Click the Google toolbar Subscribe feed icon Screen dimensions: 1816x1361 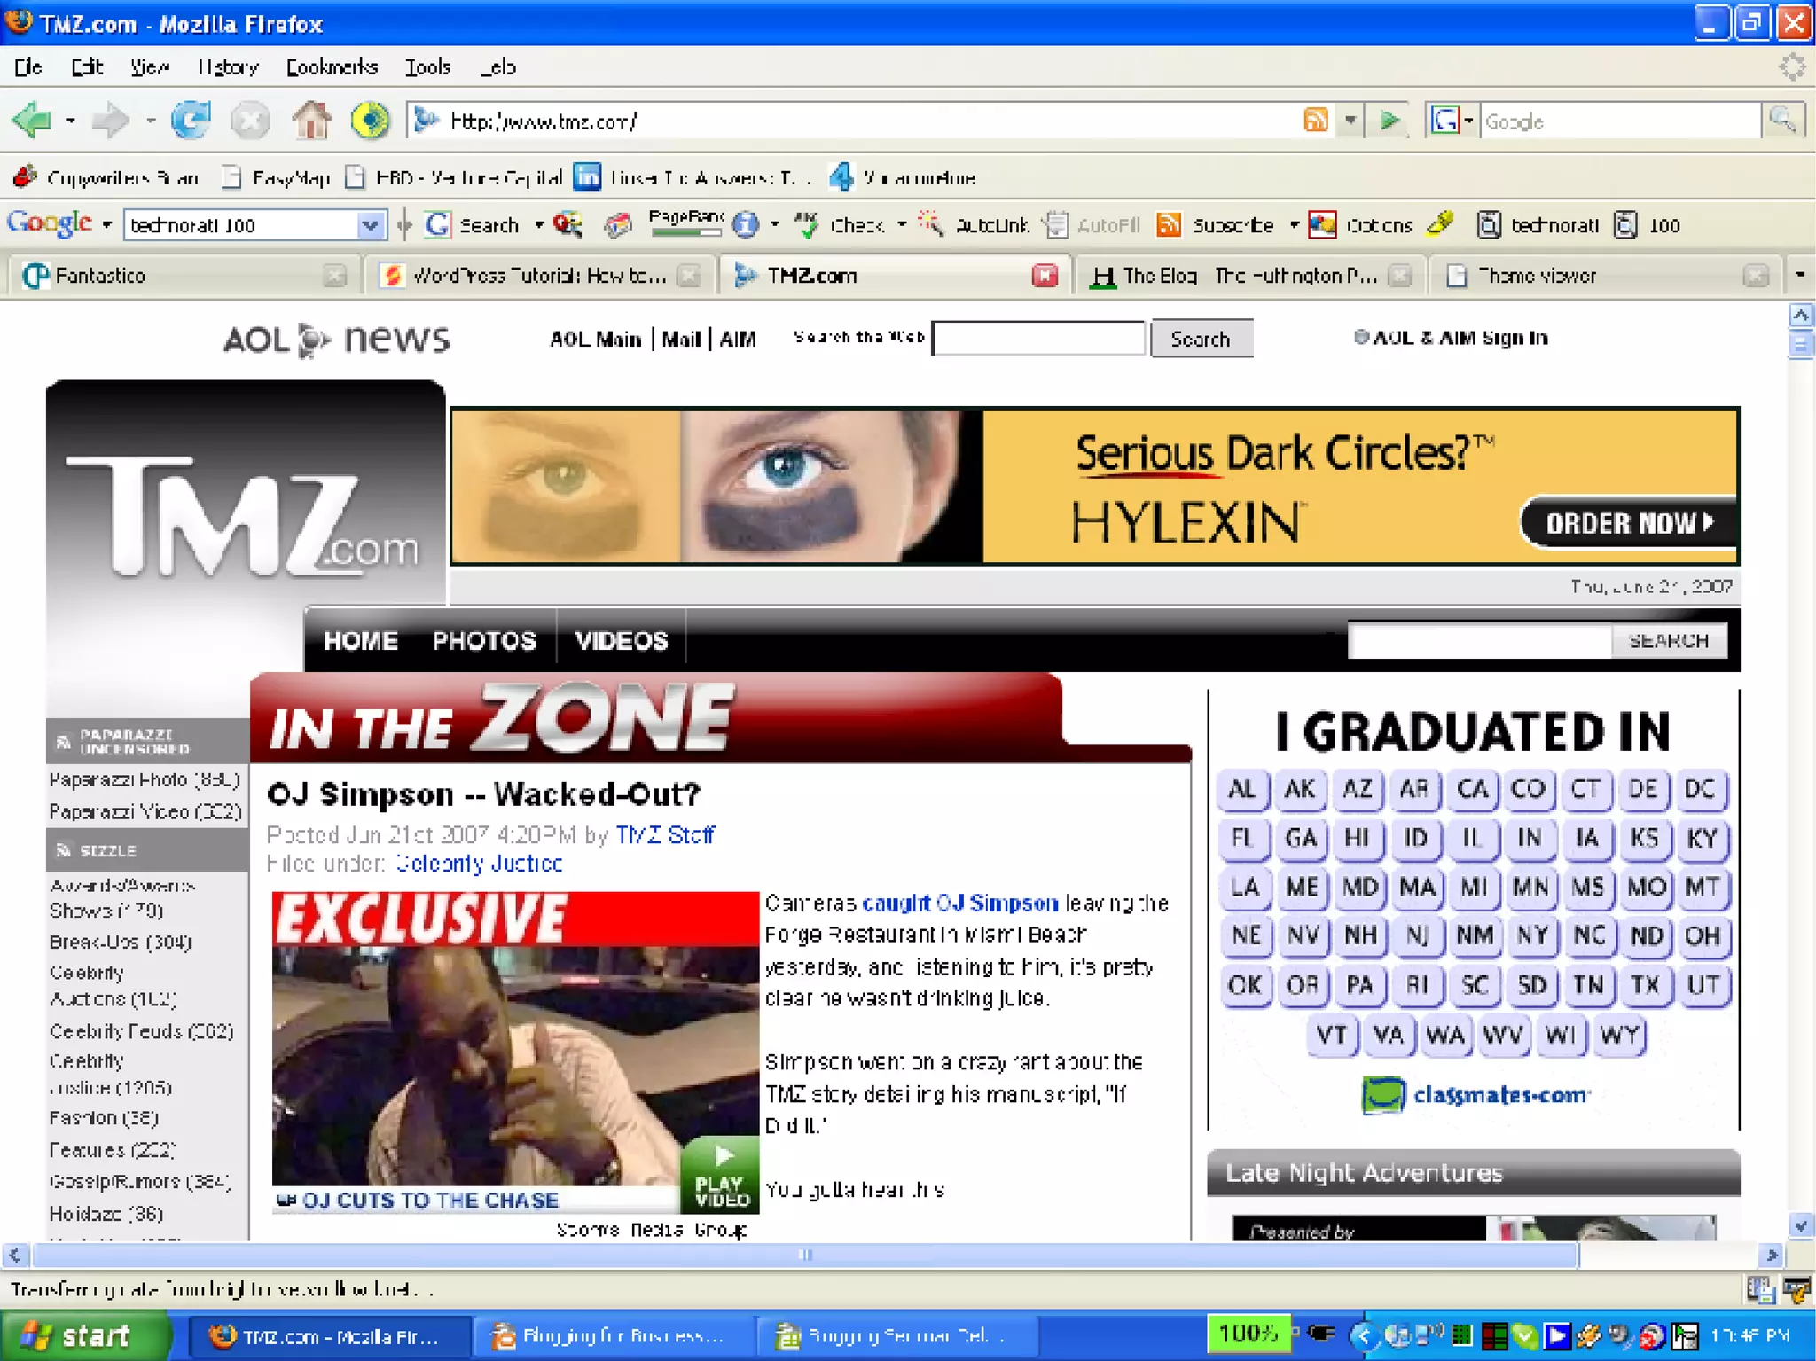(1169, 225)
